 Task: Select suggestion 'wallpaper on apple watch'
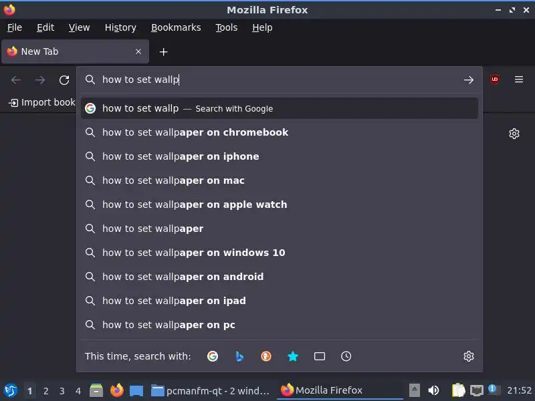point(280,205)
